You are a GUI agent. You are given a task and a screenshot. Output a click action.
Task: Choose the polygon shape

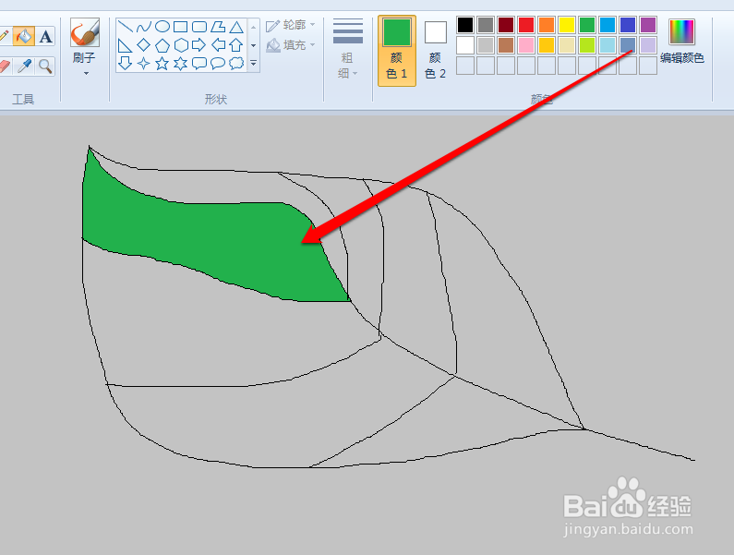point(218,26)
